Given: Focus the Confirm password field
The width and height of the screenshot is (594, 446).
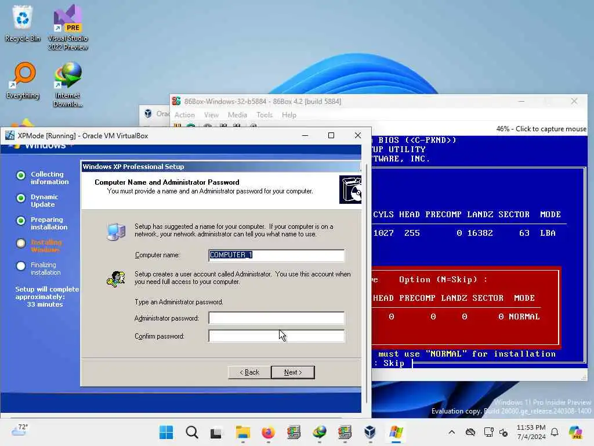Looking at the screenshot, I should point(277,336).
